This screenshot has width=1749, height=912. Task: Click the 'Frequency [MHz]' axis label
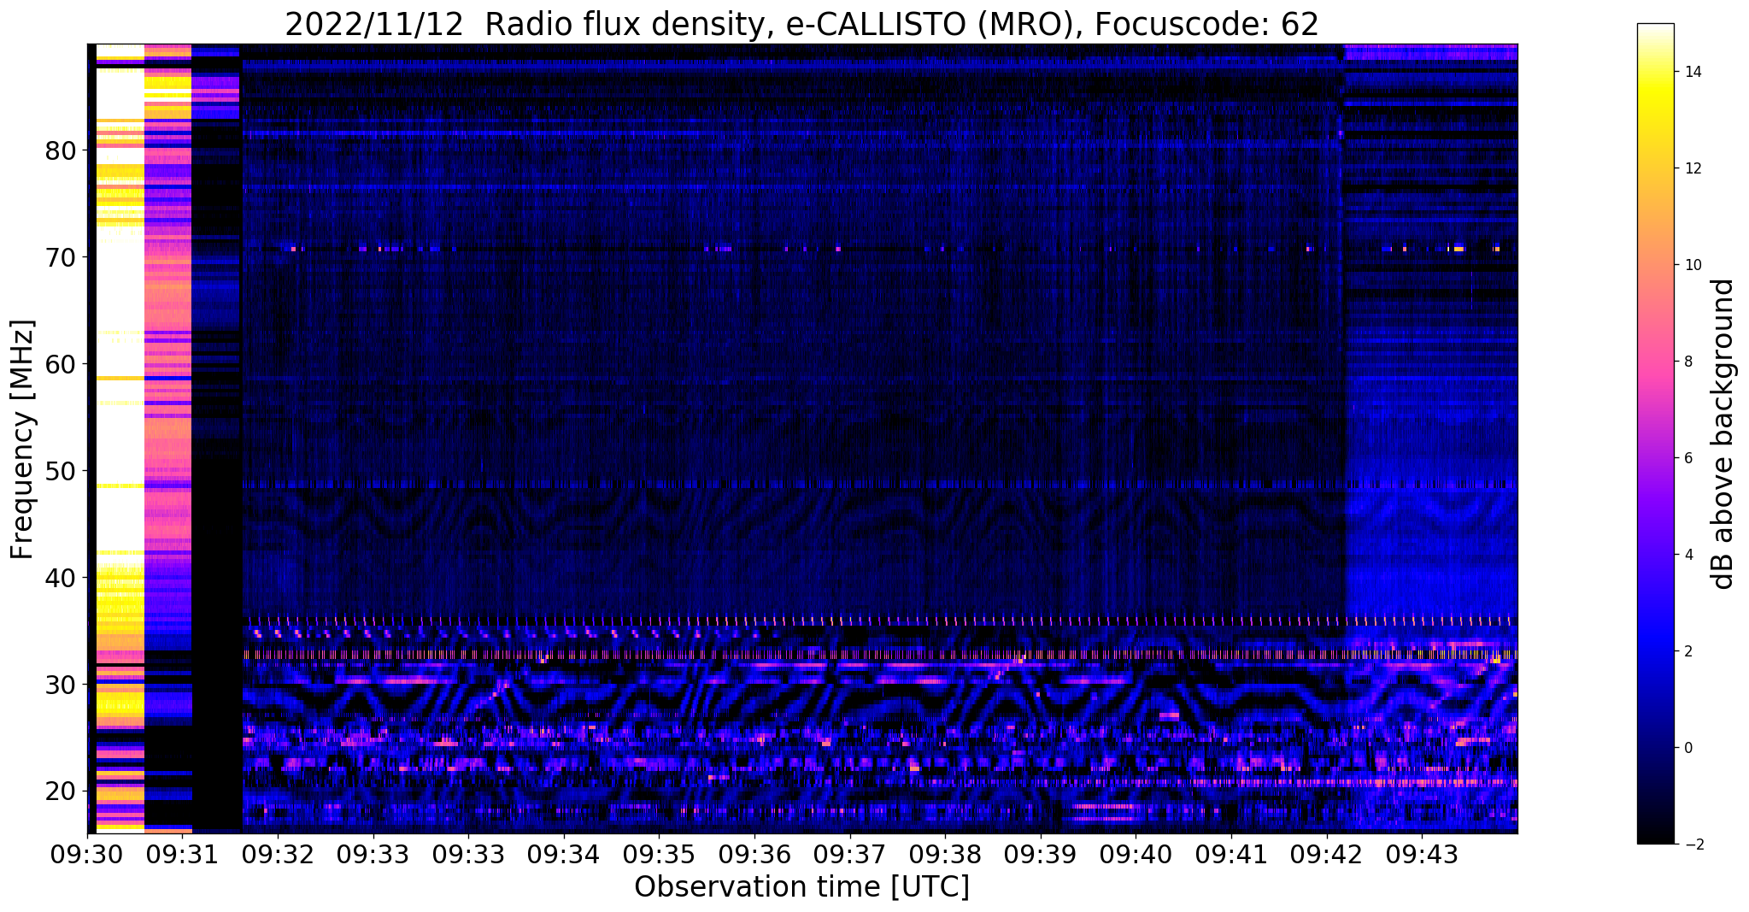tap(23, 439)
